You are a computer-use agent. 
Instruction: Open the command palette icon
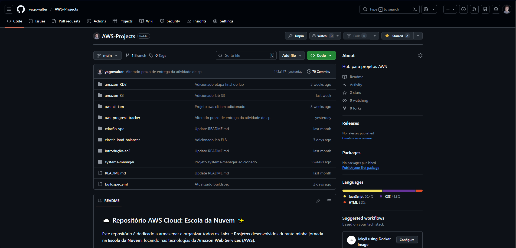coord(415,9)
